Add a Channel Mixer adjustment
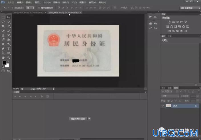The width and height of the screenshot is (201, 140). [x=184, y=26]
